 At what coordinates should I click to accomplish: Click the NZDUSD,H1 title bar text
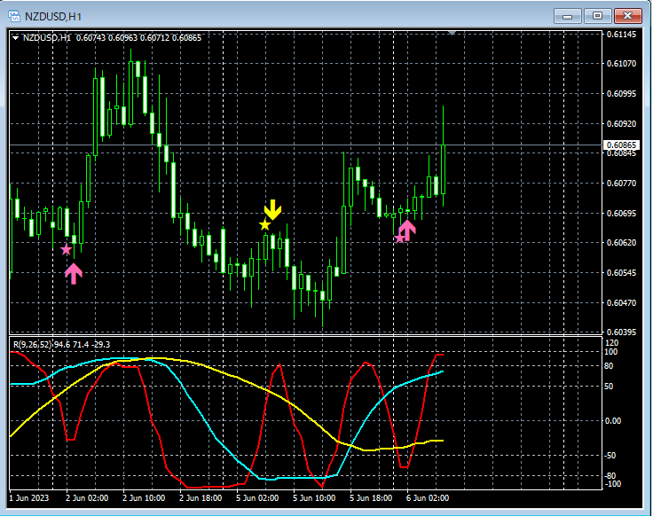[53, 17]
